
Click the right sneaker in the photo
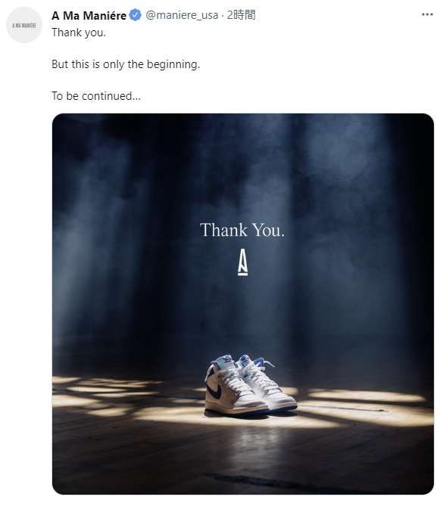pyautogui.click(x=267, y=384)
